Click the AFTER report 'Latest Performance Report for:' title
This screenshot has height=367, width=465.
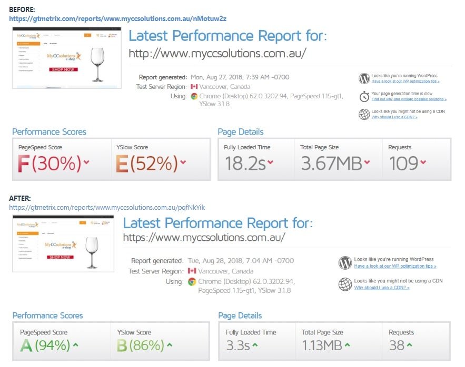tap(218, 223)
